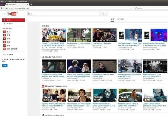The width and height of the screenshot is (168, 116).
Task: Open the Sports (体育) category in sidebar
Action: click(8, 35)
